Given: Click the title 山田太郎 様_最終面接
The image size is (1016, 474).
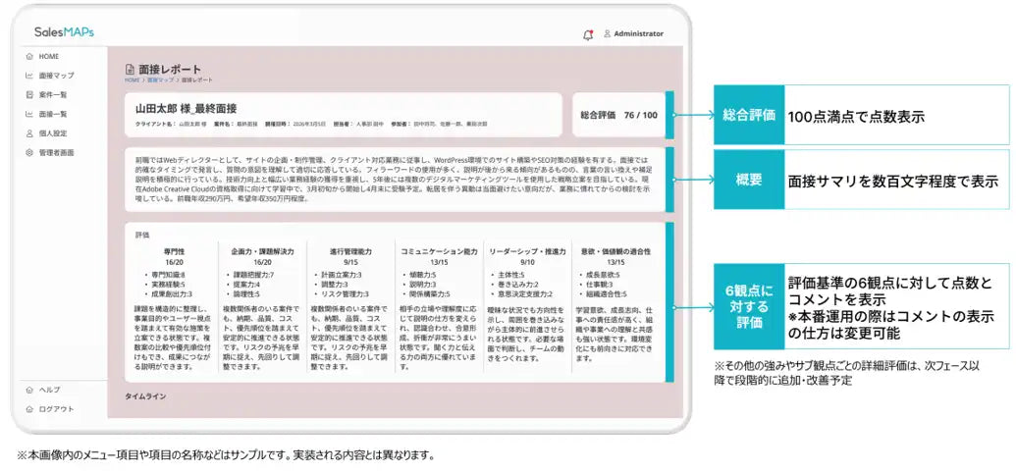Looking at the screenshot, I should (186, 109).
